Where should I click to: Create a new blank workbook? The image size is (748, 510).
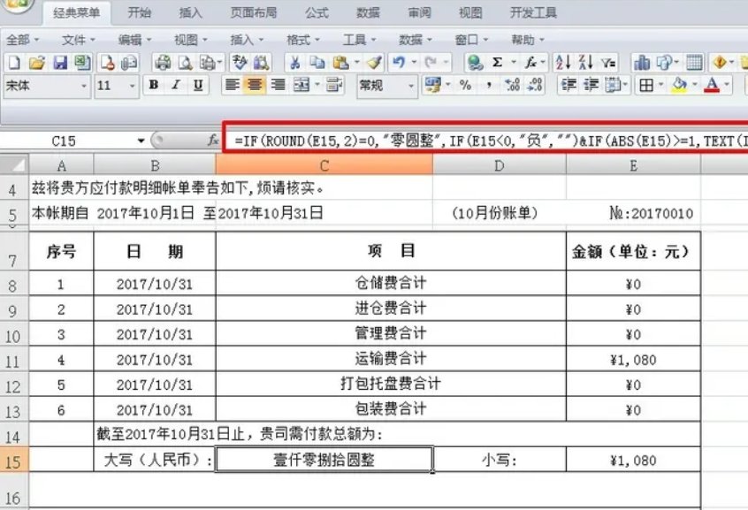click(14, 63)
